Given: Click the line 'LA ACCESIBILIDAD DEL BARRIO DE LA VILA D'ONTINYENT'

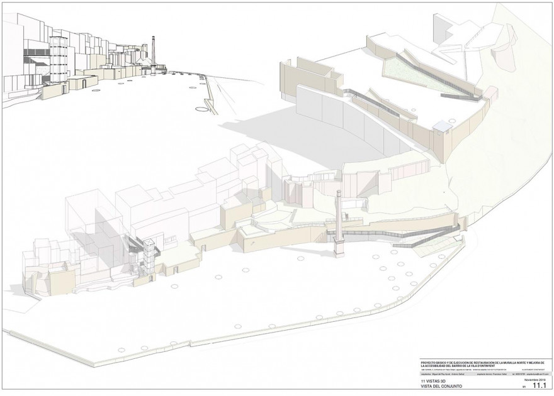Looking at the screenshot, I should [458, 366].
